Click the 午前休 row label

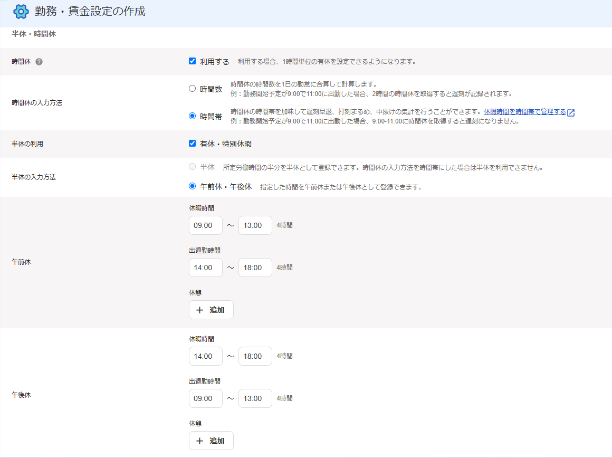[x=21, y=262]
